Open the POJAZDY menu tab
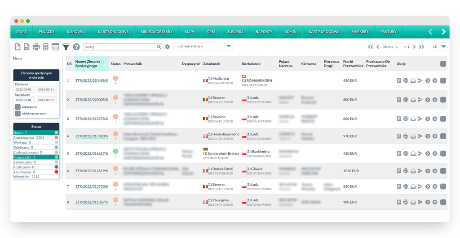Viewport: 460px width, 238px height. click(x=47, y=32)
